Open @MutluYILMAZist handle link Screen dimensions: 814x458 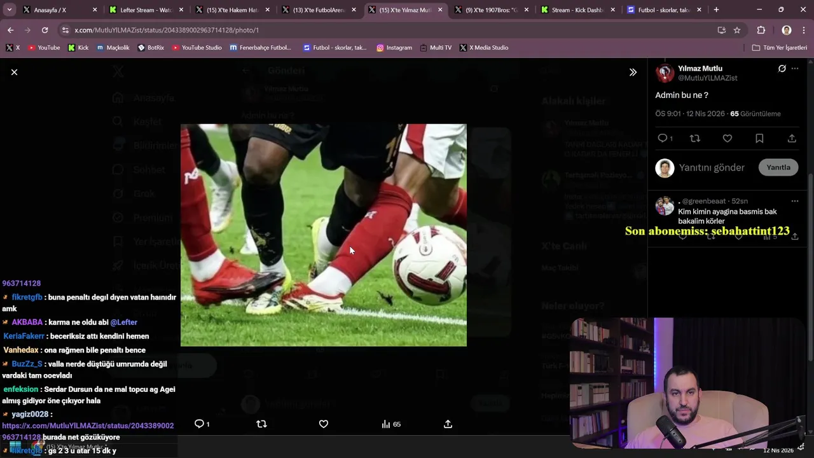(x=708, y=78)
